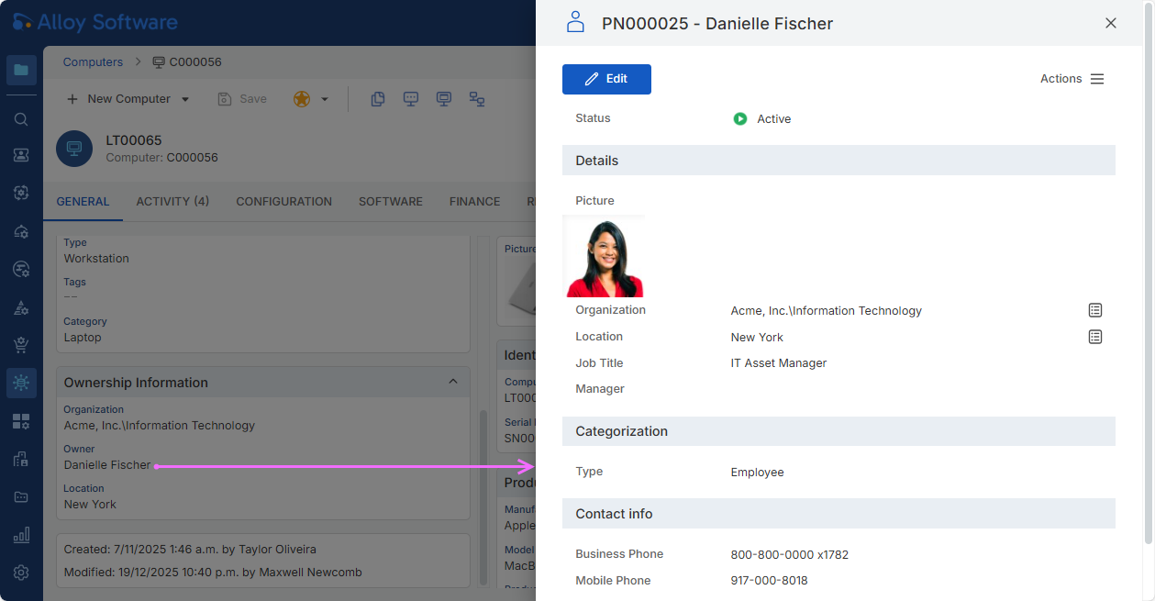Click the Edit button in person panel

[606, 79]
